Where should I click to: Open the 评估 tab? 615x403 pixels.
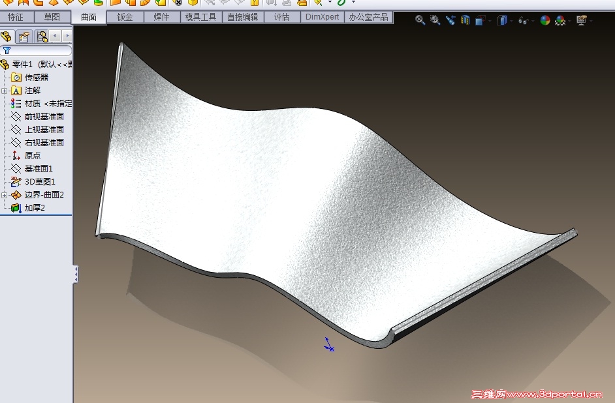pyautogui.click(x=281, y=17)
